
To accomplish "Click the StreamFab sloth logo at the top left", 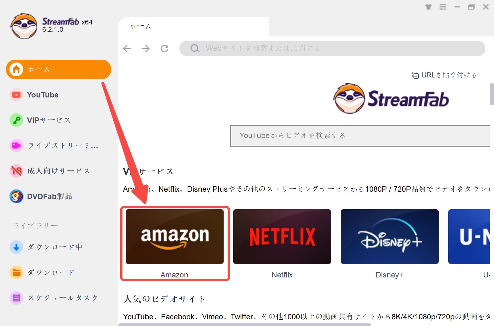I will coord(24,26).
